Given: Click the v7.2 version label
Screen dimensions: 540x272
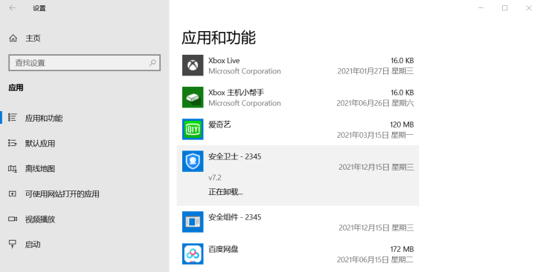Looking at the screenshot, I should 214,177.
